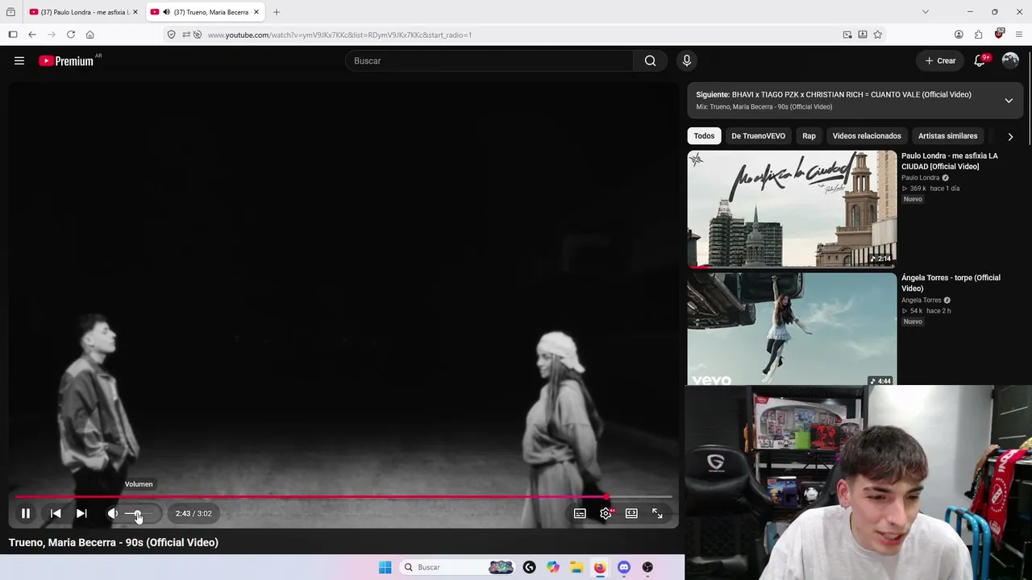This screenshot has height=580, width=1032.
Task: Open the browser account icon
Action: pyautogui.click(x=959, y=35)
